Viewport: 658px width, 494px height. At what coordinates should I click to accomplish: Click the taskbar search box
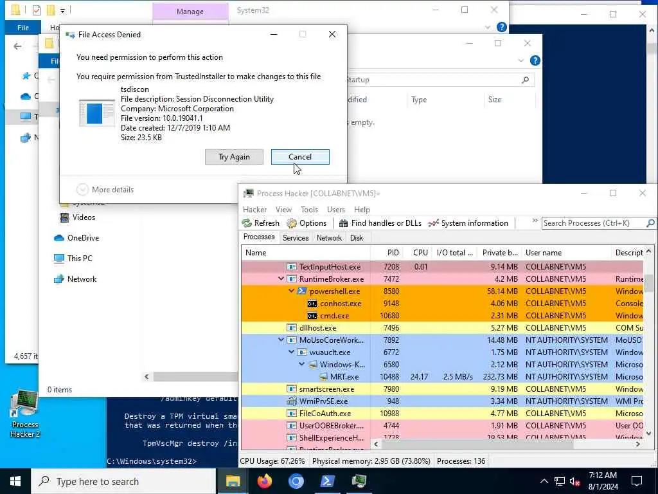(123, 481)
